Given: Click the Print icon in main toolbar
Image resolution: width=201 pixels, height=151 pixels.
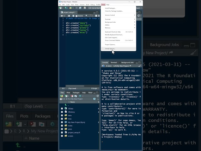Looking at the screenshot, I should tap(85, 8).
